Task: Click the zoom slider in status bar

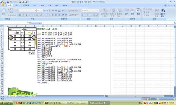Action: click(x=166, y=99)
